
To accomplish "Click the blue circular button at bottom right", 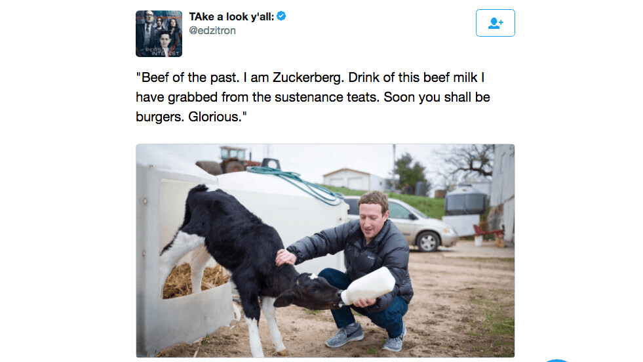I will (x=556, y=360).
